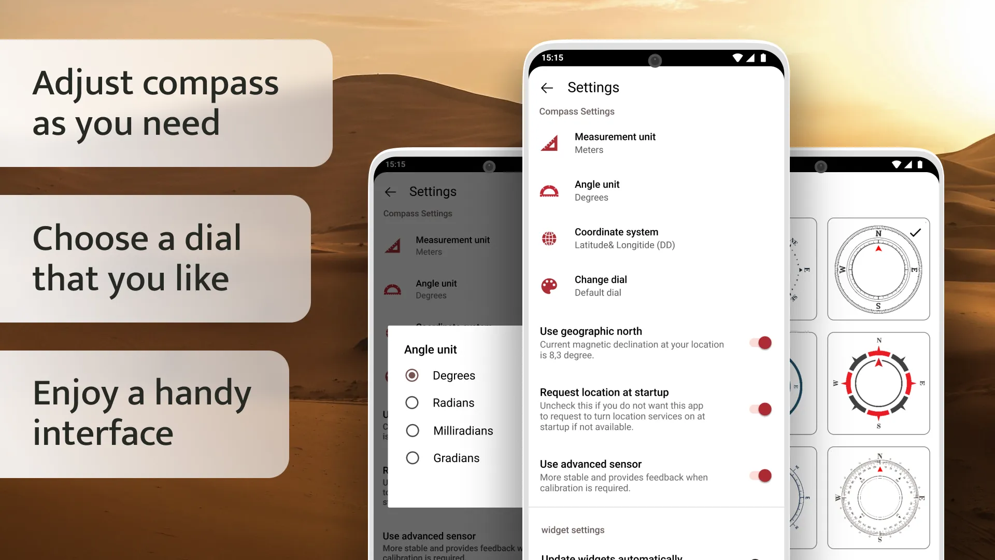This screenshot has height=560, width=995.
Task: Click the angle unit protractor icon
Action: (551, 190)
